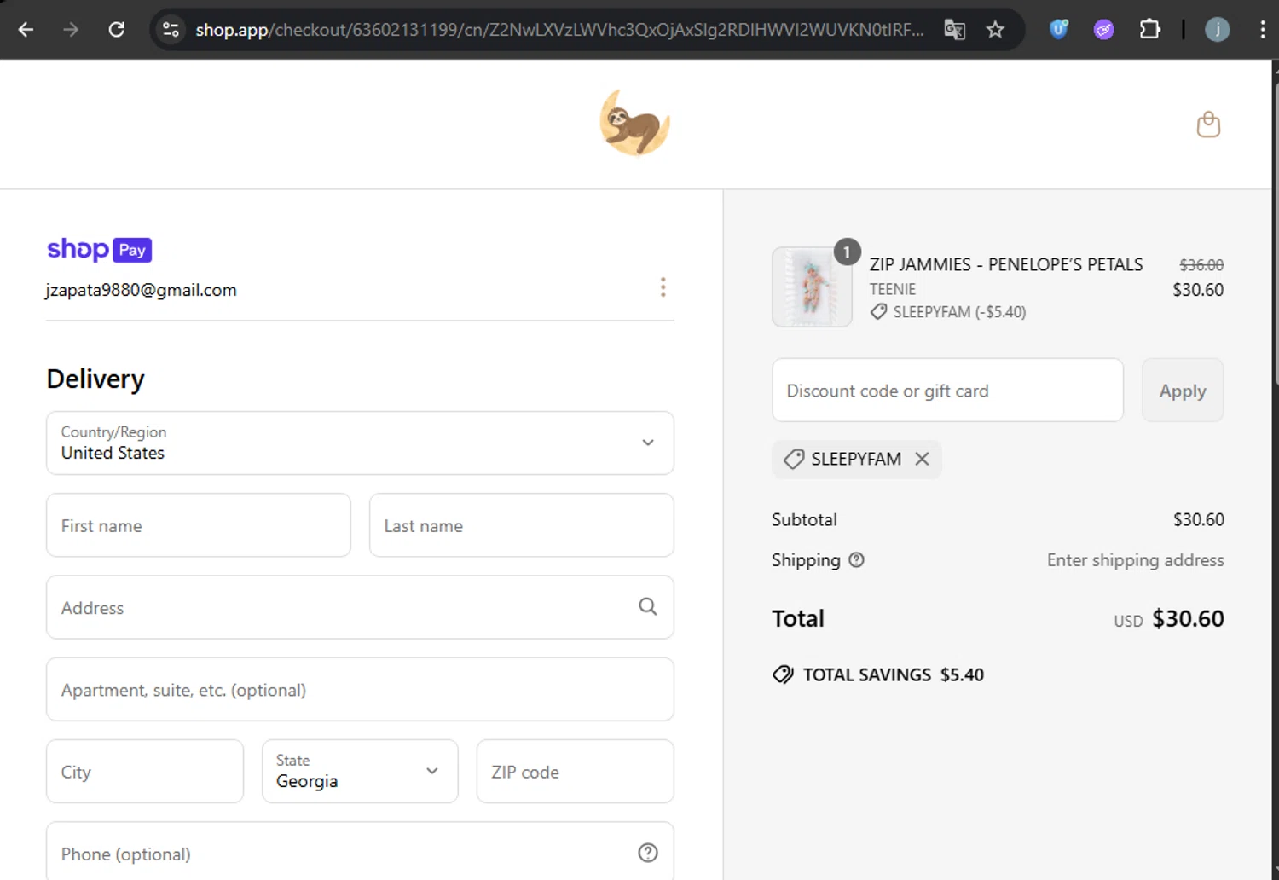Click the ZIP code field
This screenshot has width=1279, height=880.
pos(576,771)
